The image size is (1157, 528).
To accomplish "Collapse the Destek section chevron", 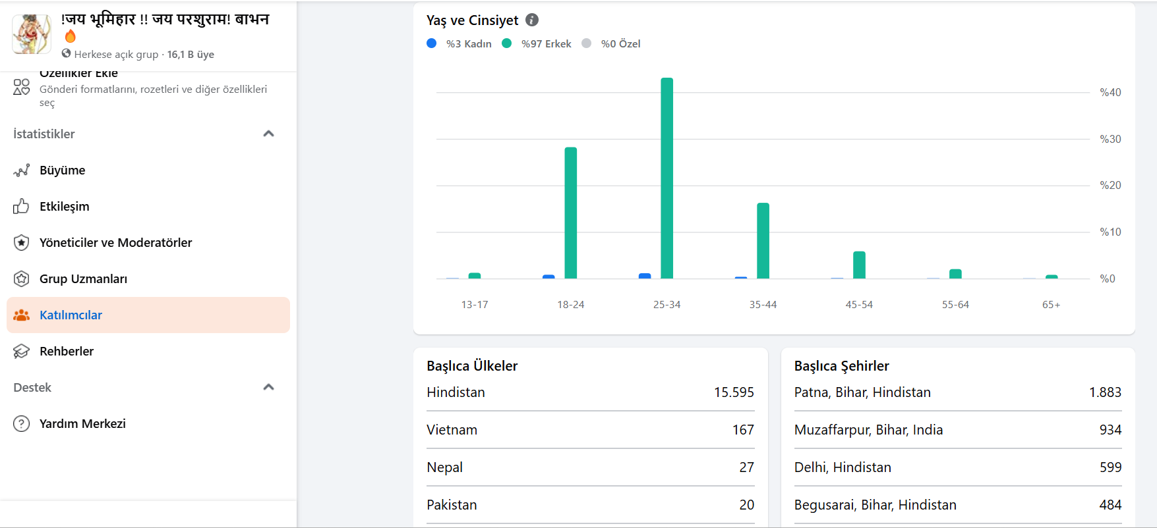I will (x=268, y=387).
